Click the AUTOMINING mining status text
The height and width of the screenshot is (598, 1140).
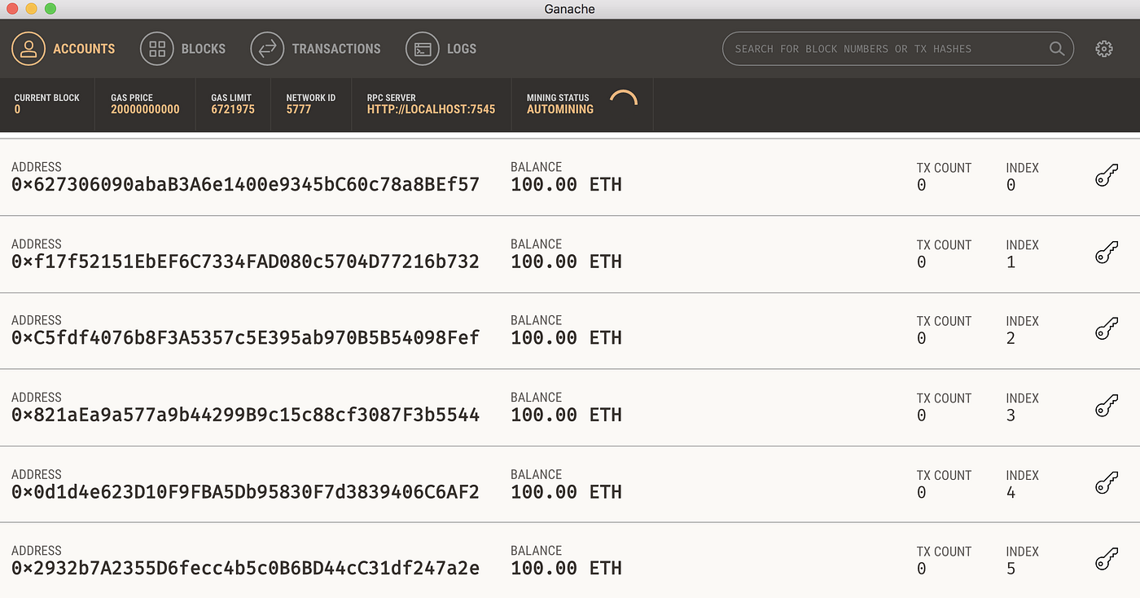560,109
